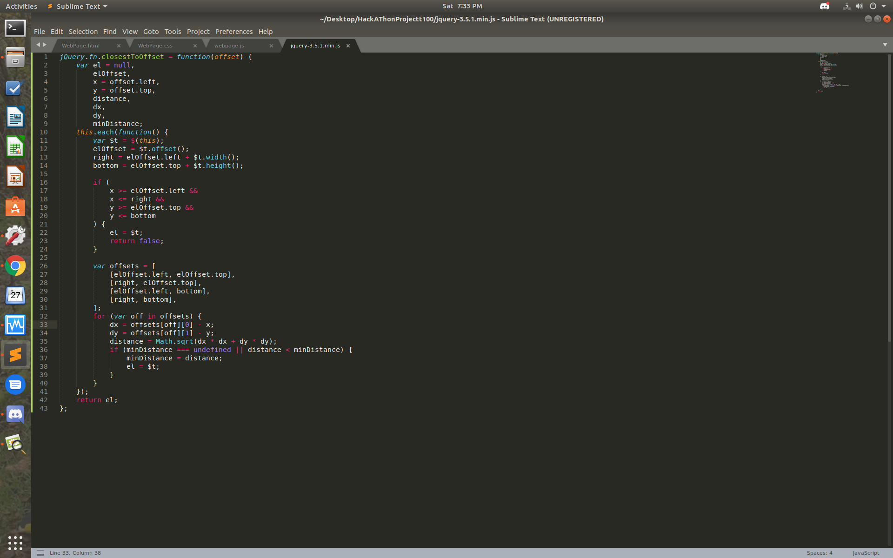The height and width of the screenshot is (558, 893).
Task: Close the webpage.js tab
Action: tap(271, 46)
